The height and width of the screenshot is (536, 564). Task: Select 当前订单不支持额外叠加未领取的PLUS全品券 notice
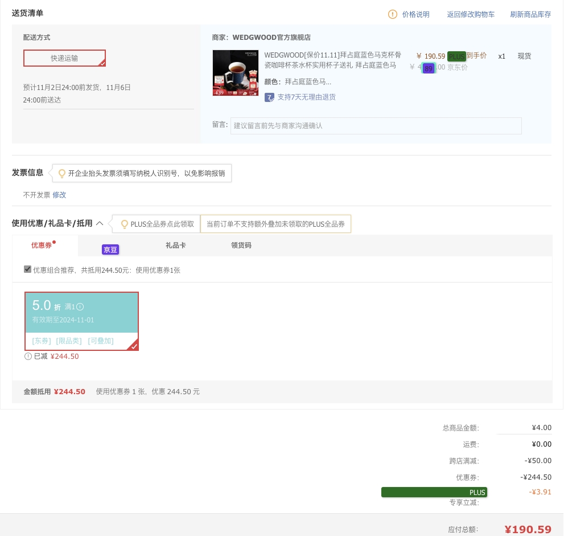pos(275,224)
